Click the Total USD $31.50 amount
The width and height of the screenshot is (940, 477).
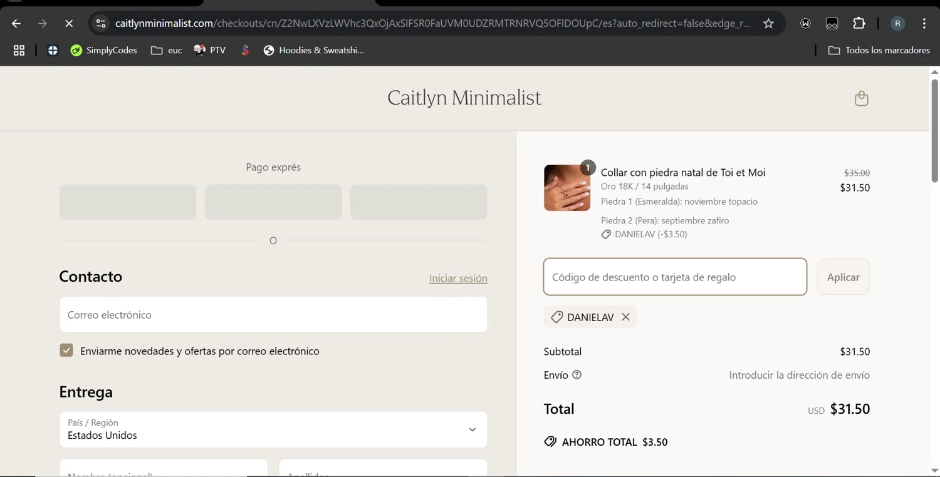coord(850,409)
